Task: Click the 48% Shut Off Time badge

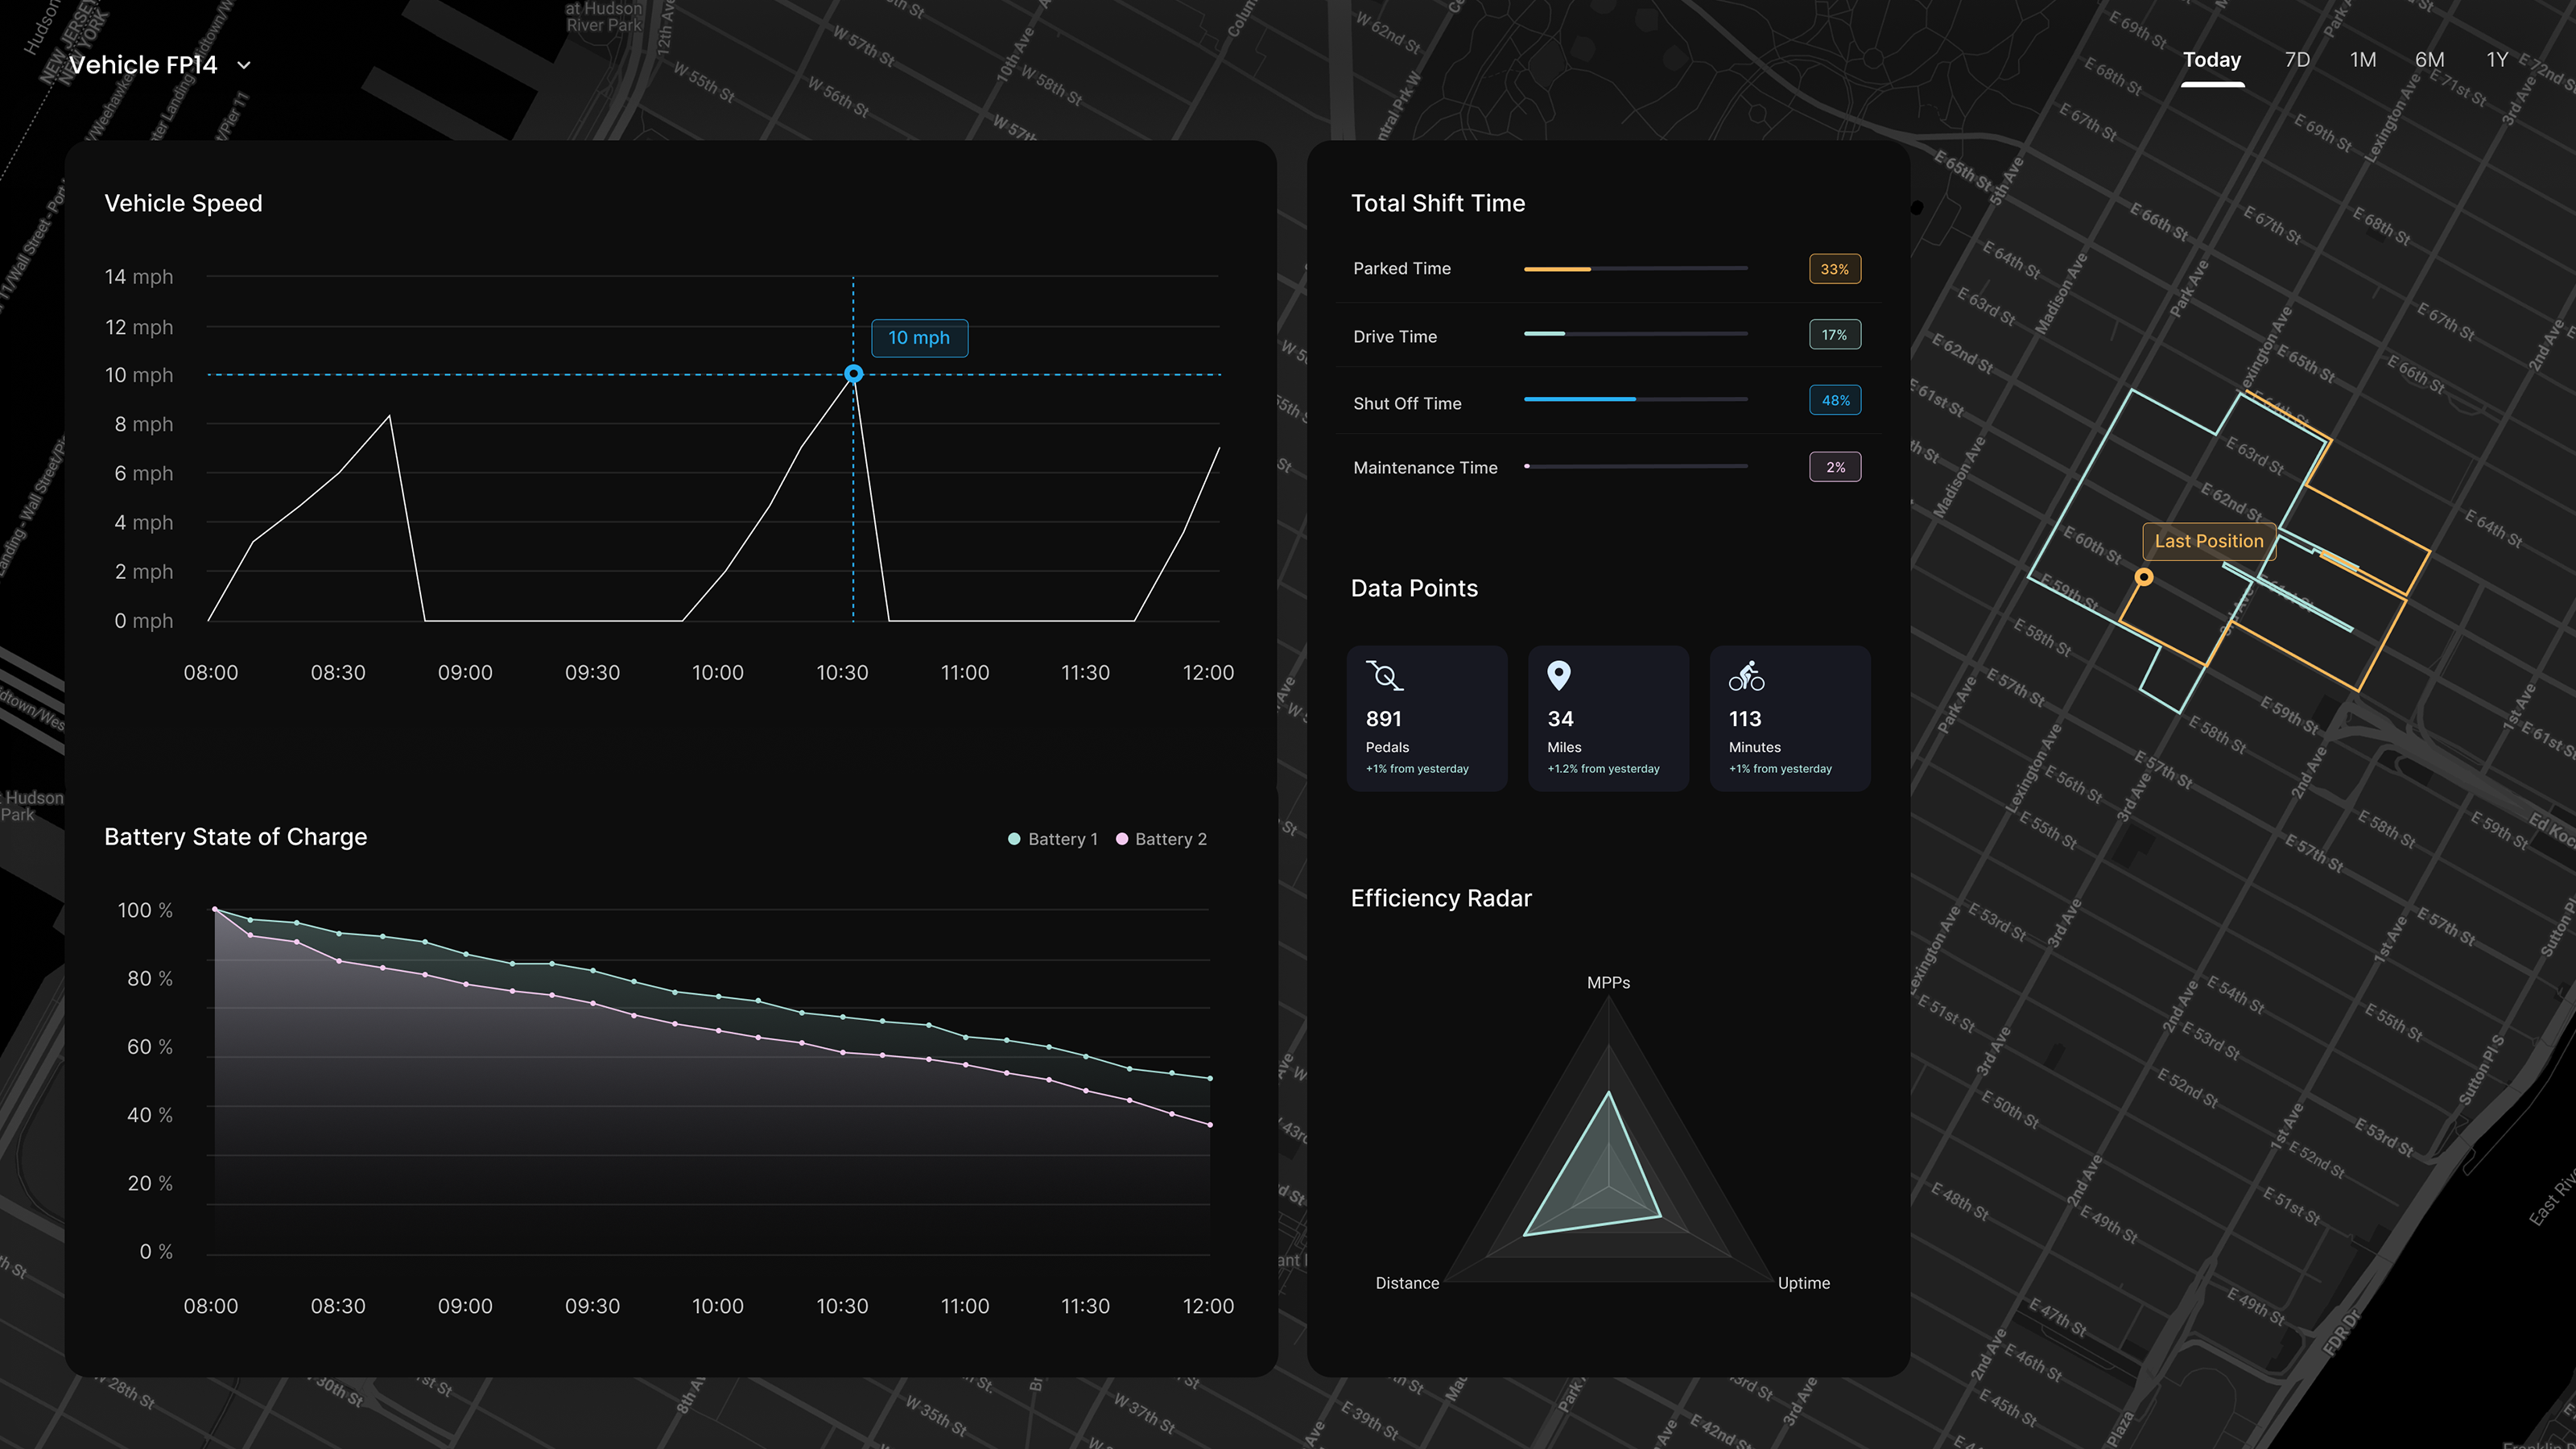Action: point(1834,401)
